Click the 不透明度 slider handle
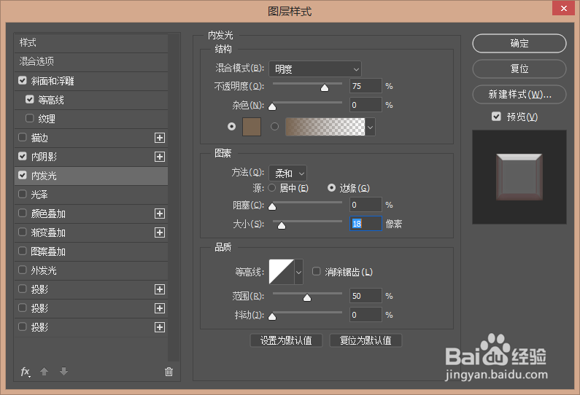The height and width of the screenshot is (395, 580). click(x=325, y=87)
